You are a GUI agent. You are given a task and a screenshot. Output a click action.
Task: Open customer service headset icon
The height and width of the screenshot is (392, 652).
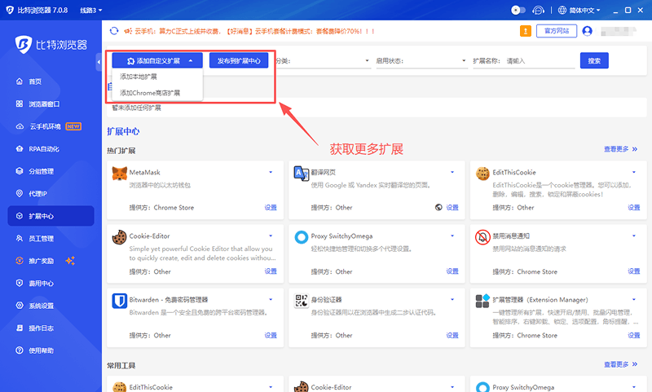click(x=537, y=10)
